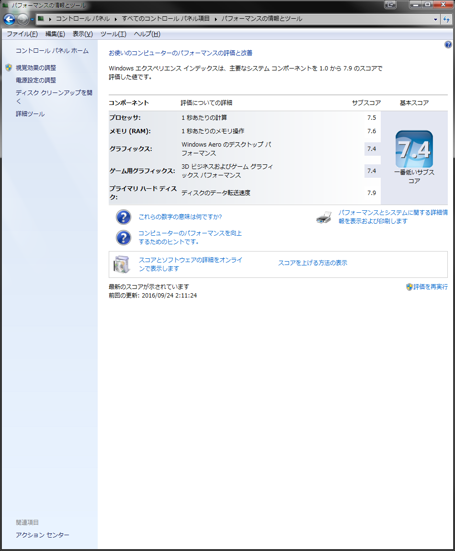
Task: Click the shield icon beside 評価を再実行
Action: pyautogui.click(x=409, y=287)
